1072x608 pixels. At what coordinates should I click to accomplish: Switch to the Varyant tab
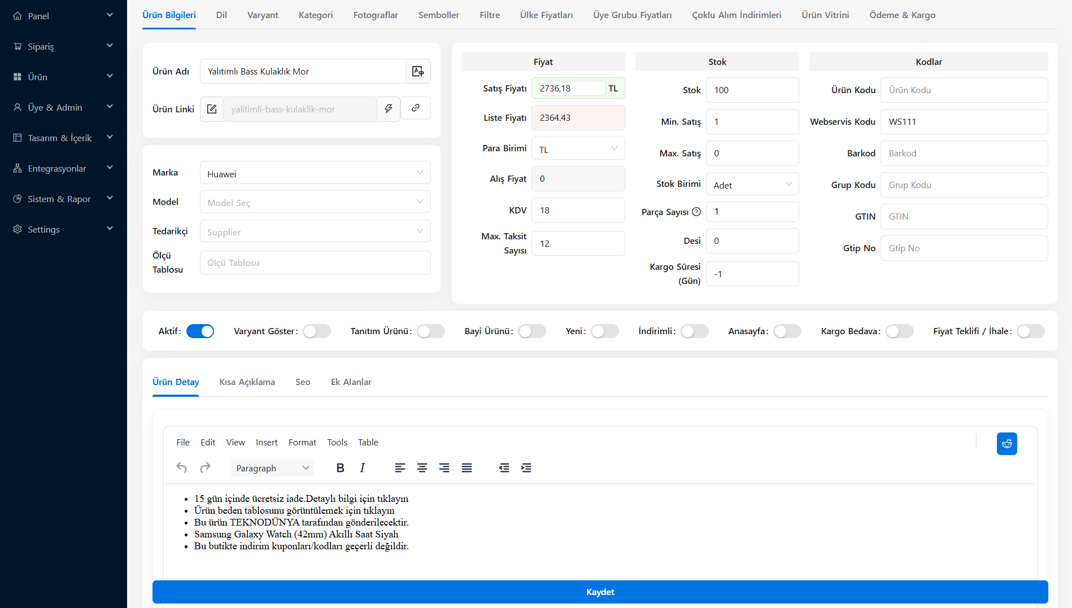pos(263,15)
